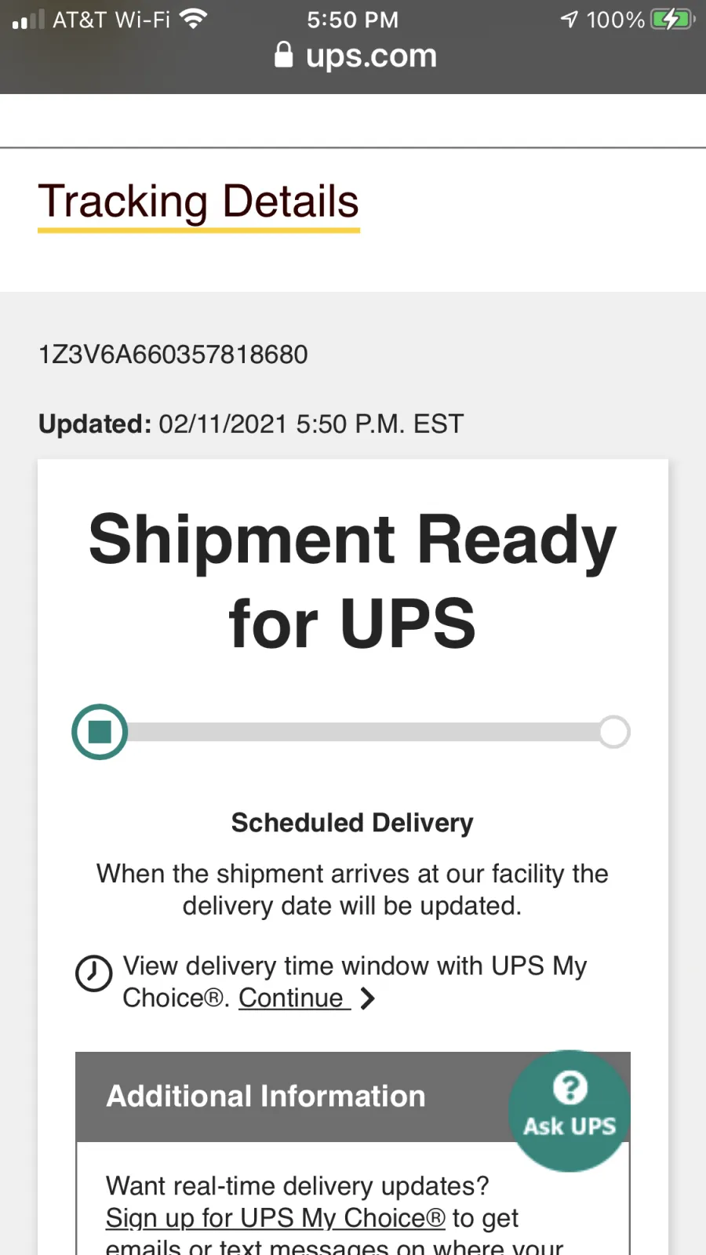706x1255 pixels.
Task: Select the Tracking Details tab heading
Action: (198, 202)
